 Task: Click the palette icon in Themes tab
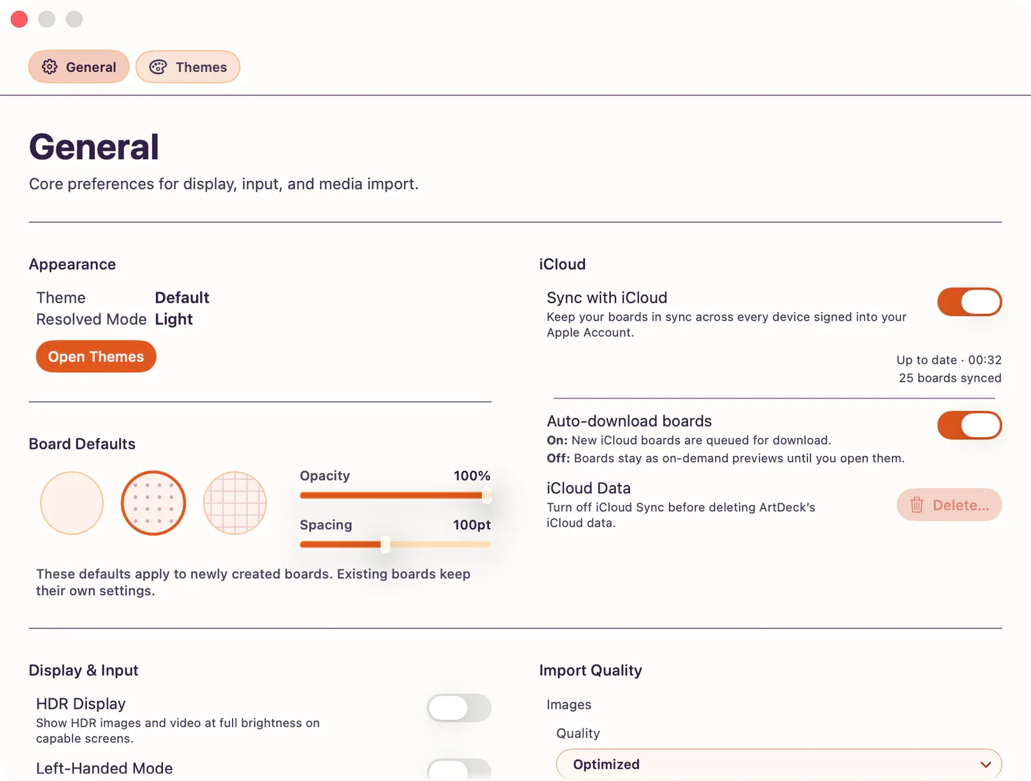158,67
